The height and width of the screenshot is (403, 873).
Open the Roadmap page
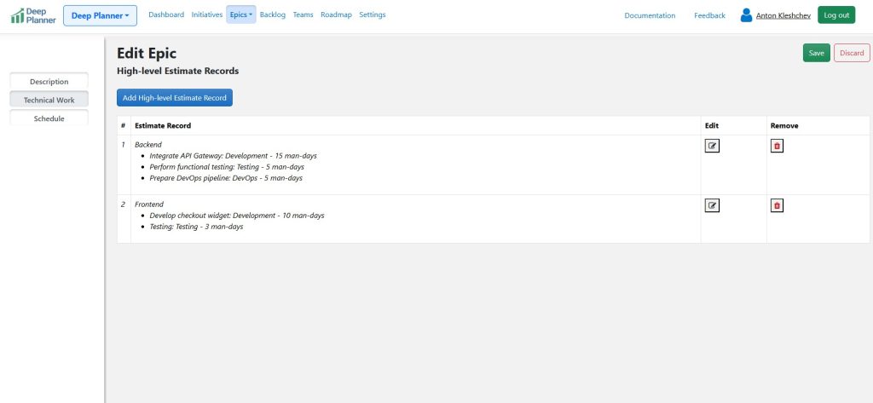coord(336,14)
